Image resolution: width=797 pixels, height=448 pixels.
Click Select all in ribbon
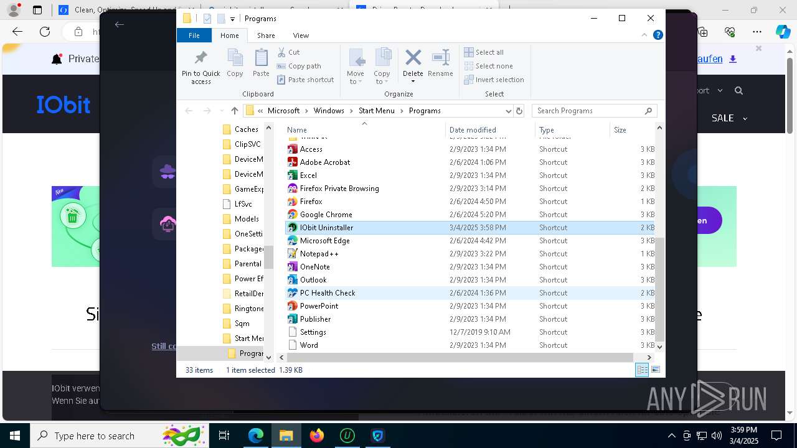click(484, 52)
